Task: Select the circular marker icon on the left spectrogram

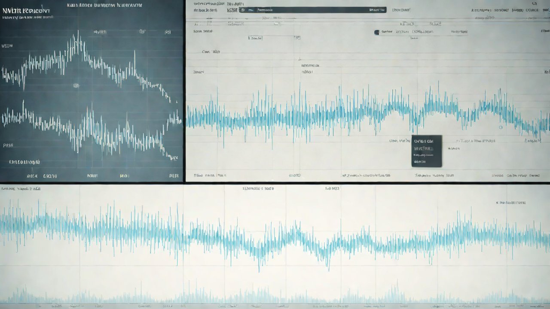Action: (x=76, y=86)
